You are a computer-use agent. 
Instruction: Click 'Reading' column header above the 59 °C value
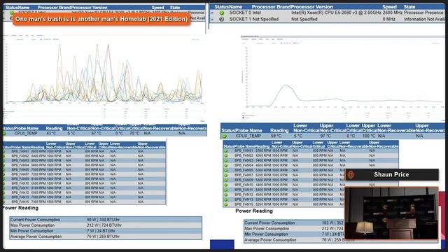(279, 131)
